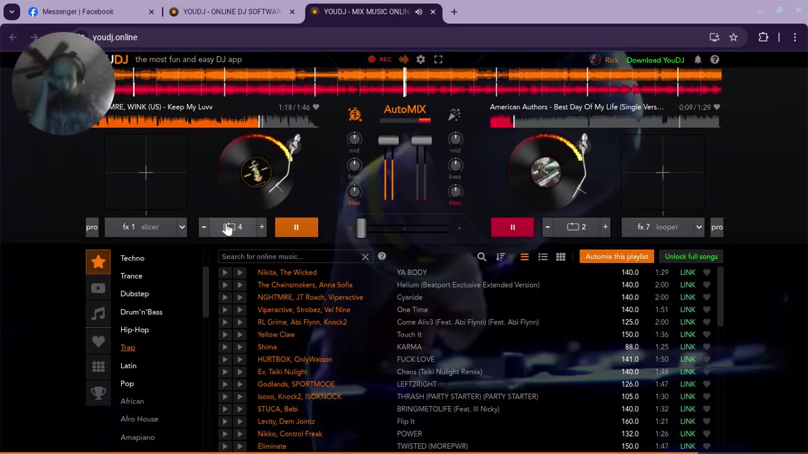Favorite the left deck track with its heart

(316, 107)
